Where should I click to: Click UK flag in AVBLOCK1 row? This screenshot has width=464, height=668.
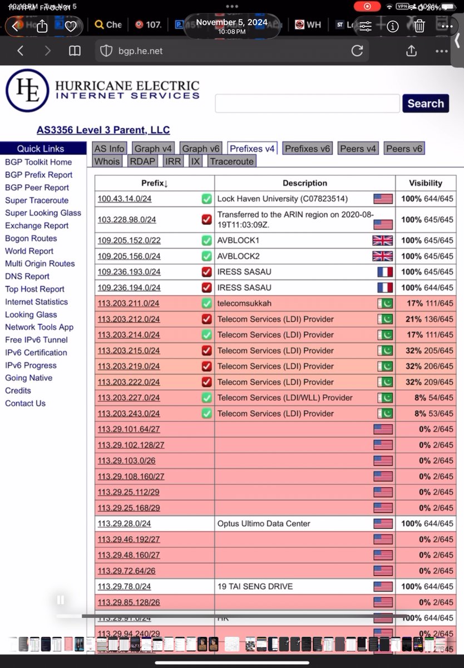coord(383,240)
